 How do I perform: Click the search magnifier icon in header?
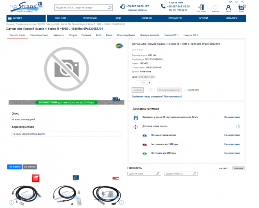[110, 8]
